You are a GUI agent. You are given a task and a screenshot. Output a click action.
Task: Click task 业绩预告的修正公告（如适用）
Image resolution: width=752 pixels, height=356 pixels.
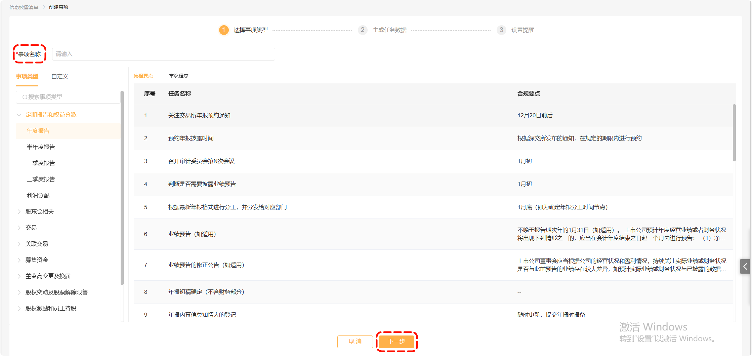tap(206, 265)
